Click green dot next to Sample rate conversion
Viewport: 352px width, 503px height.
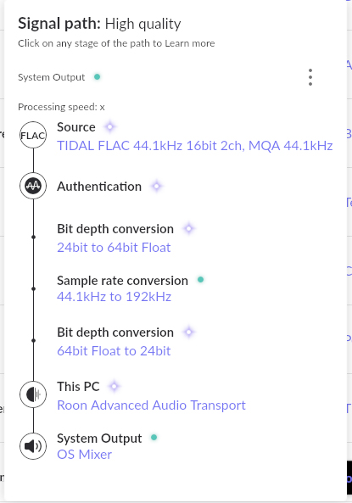pyautogui.click(x=200, y=280)
